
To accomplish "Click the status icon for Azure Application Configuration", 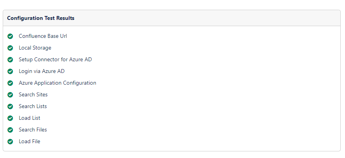I will (10, 83).
